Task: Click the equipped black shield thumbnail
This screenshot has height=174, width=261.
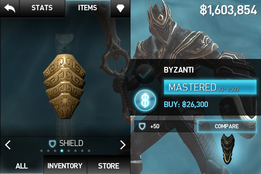Action: [x=228, y=148]
